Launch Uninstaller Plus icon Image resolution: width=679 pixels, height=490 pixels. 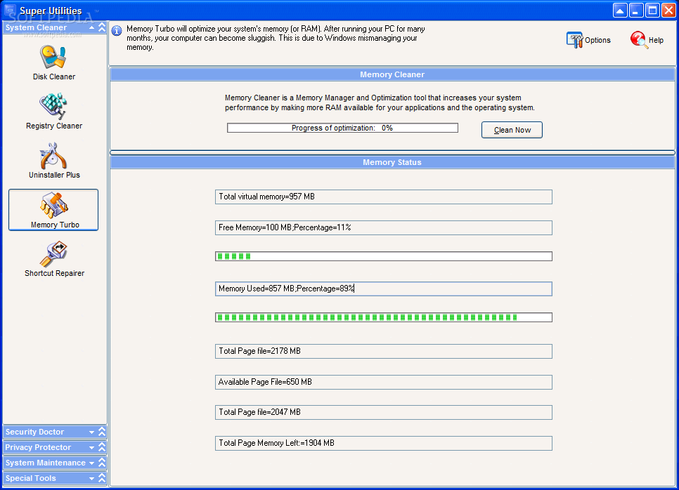pyautogui.click(x=53, y=156)
